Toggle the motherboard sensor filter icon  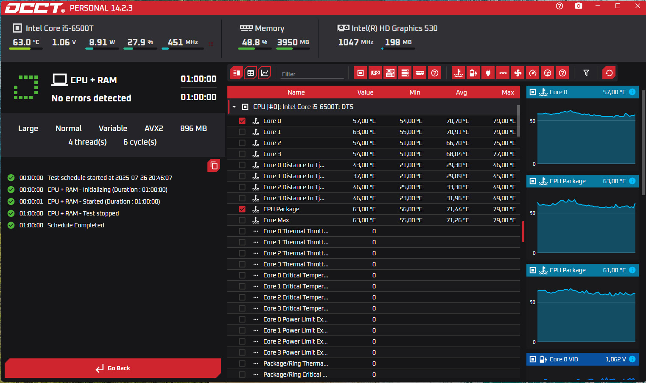pyautogui.click(x=390, y=73)
